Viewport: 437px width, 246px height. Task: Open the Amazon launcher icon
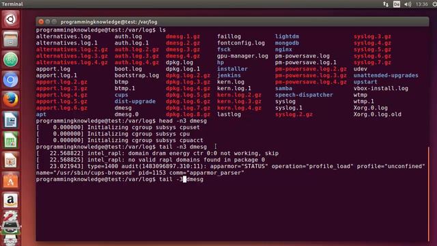11,200
